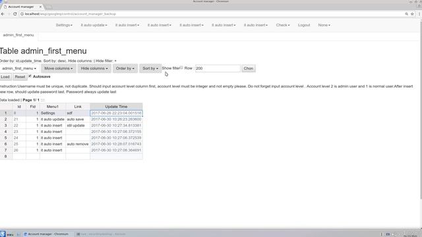Expand the admin_first_menu table selector dropdown
This screenshot has height=237, width=422.
coord(19,68)
